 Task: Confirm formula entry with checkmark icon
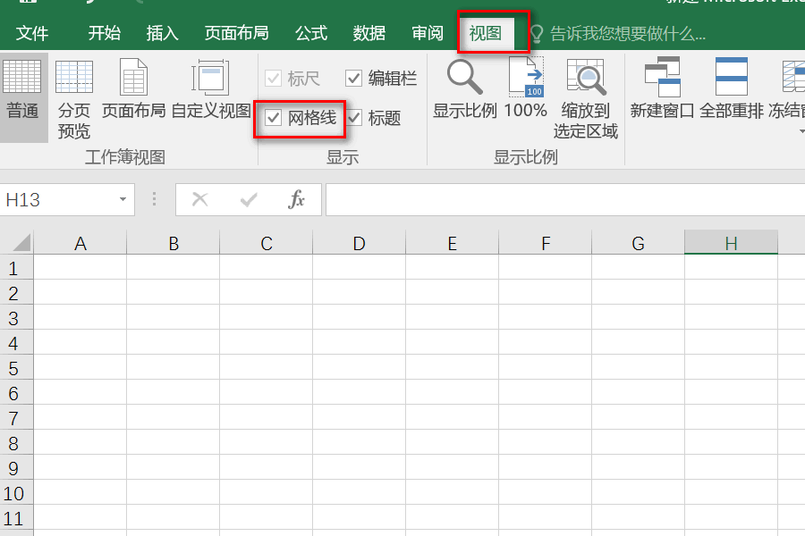tap(249, 199)
